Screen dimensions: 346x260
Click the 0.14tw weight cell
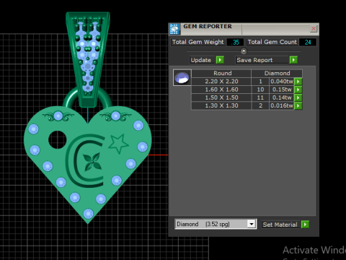click(282, 97)
